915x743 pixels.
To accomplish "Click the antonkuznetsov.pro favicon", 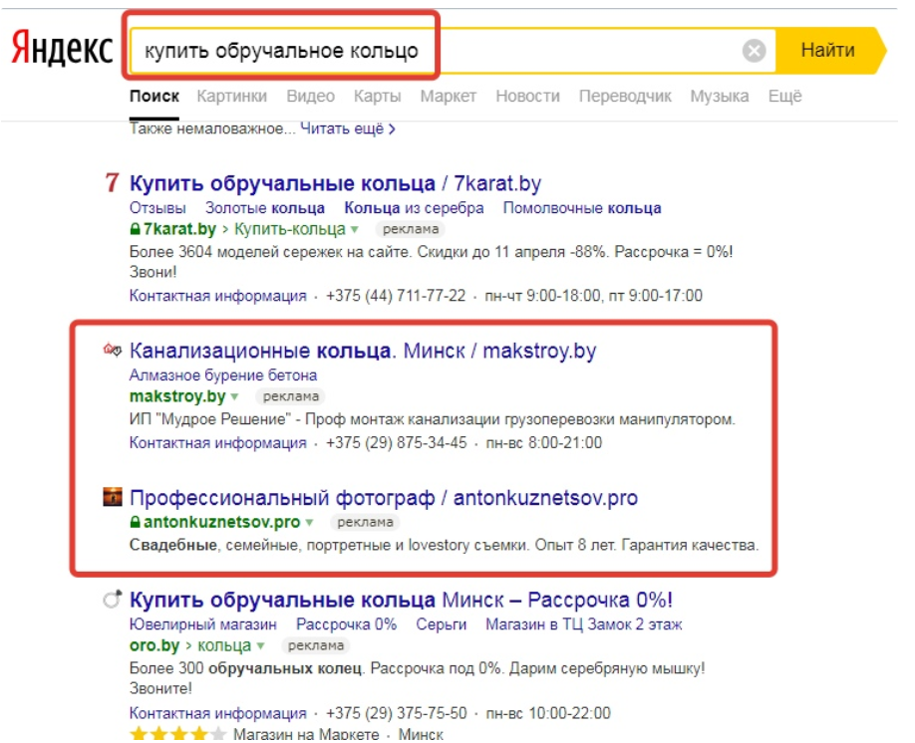I will (x=112, y=497).
